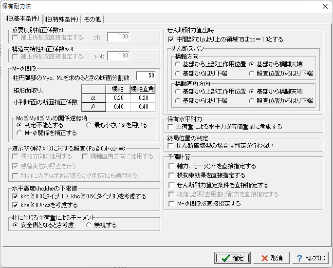Select 最も小さいφを用いる radio option

coord(117,125)
